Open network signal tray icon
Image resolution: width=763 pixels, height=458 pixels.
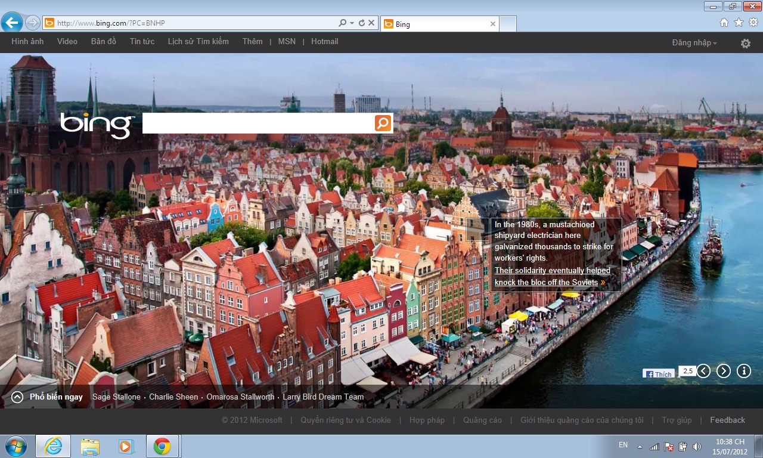[x=654, y=447]
